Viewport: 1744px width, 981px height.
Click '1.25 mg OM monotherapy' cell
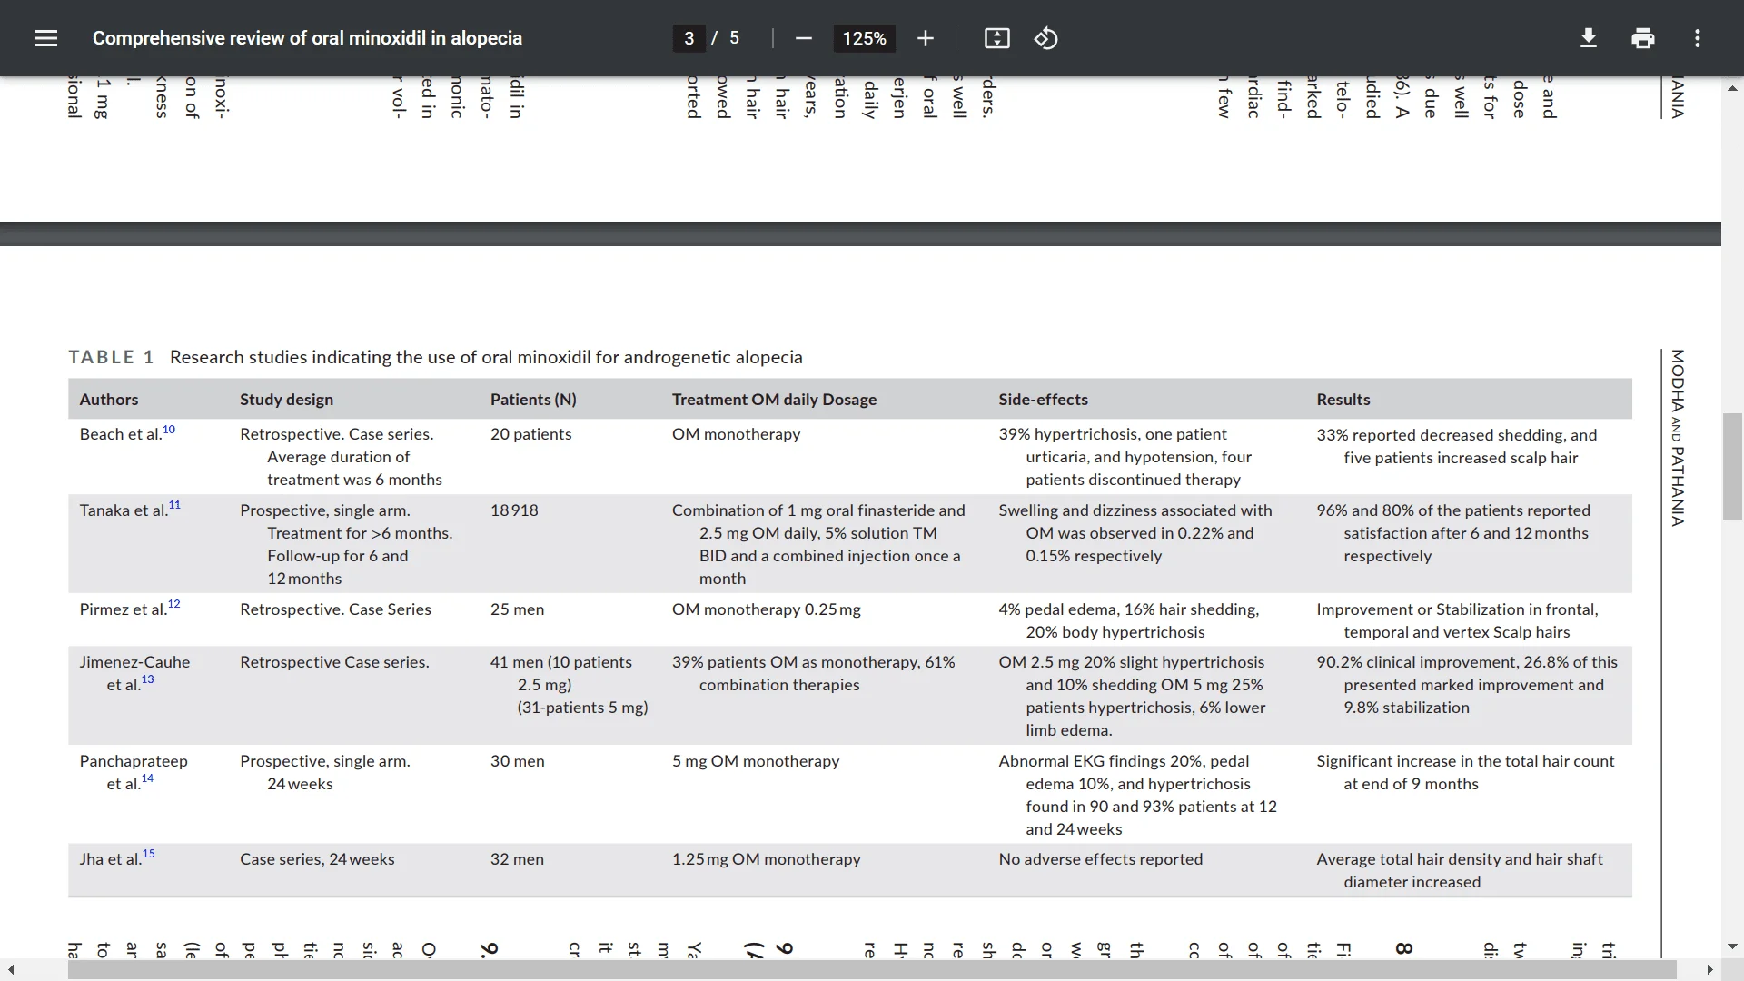pos(766,859)
